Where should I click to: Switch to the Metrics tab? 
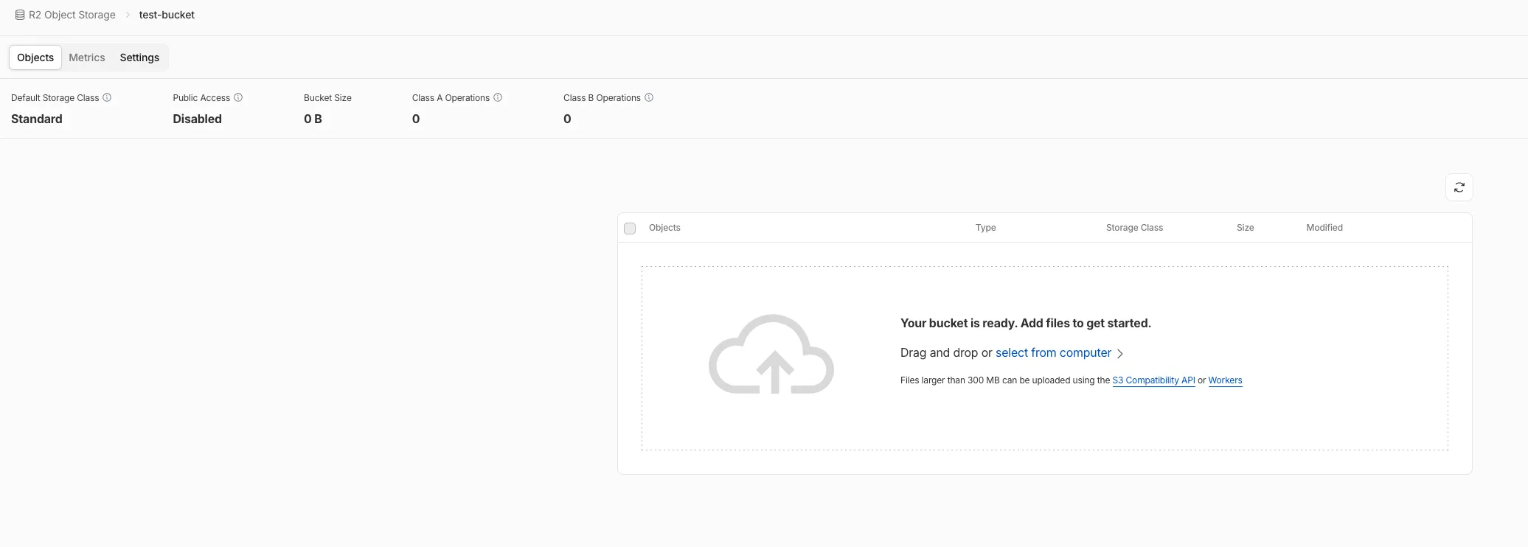[x=87, y=58]
